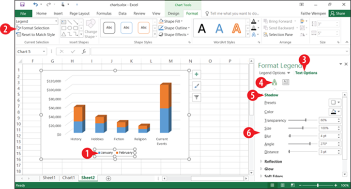Select the Text Effects icon in pane
This screenshot has height=189, width=351.
[274, 82]
